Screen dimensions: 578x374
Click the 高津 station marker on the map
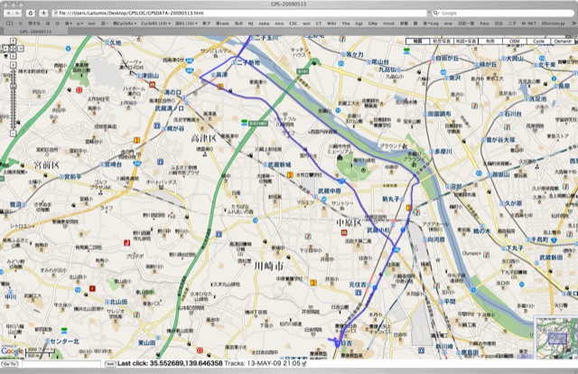click(x=213, y=75)
